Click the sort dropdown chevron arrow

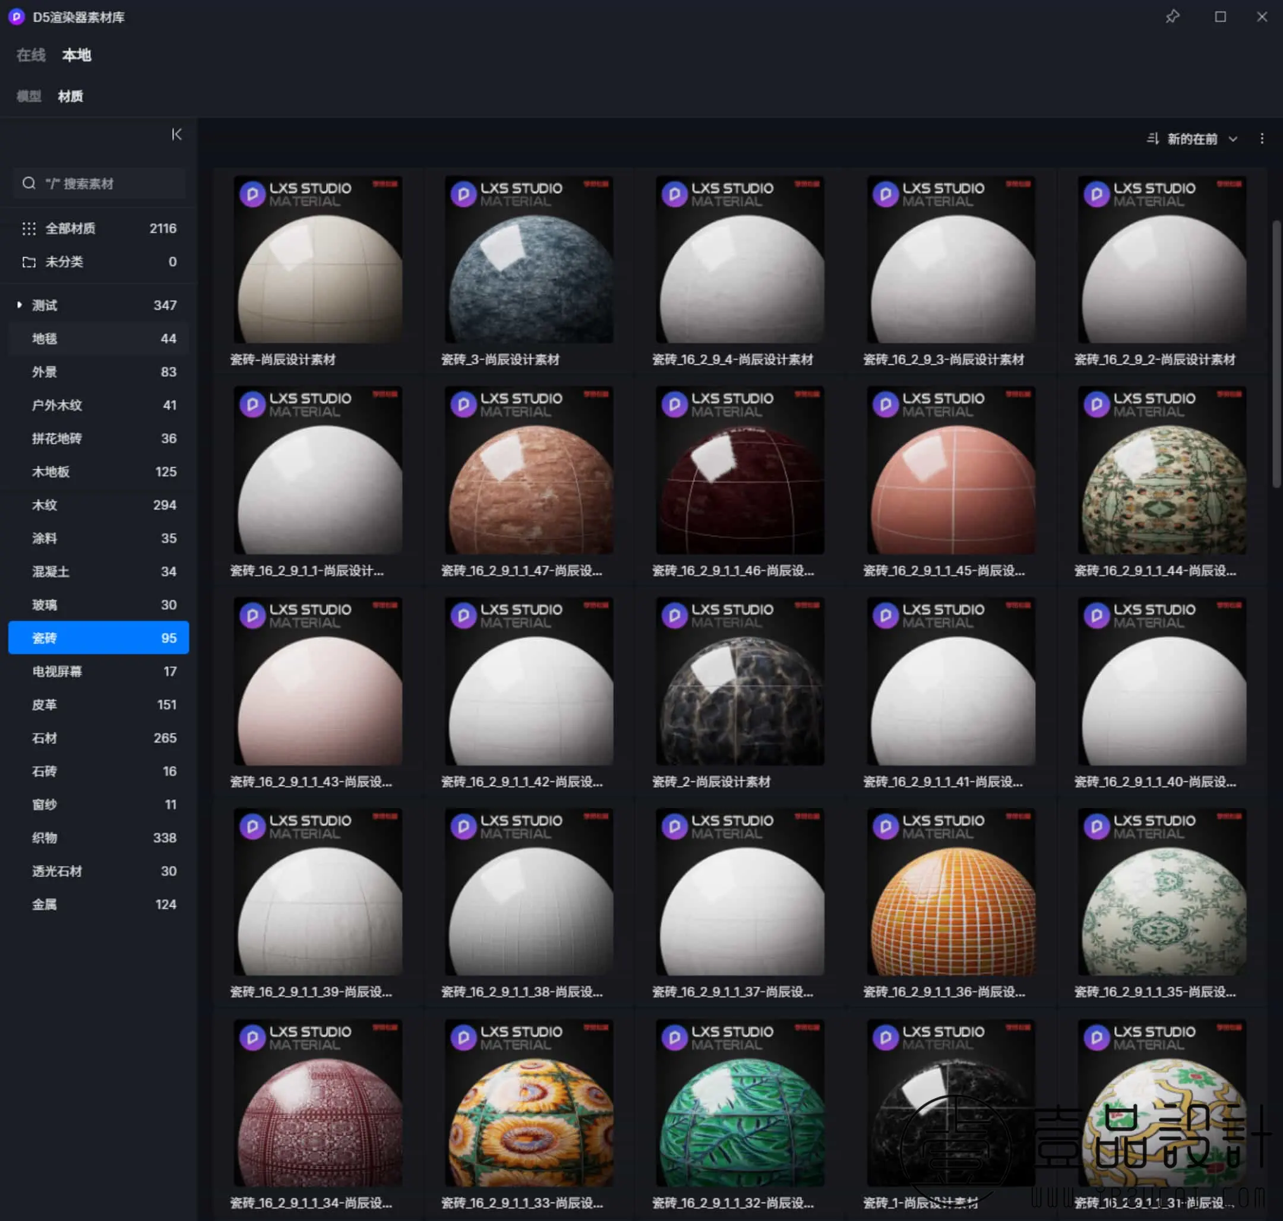pyautogui.click(x=1233, y=139)
